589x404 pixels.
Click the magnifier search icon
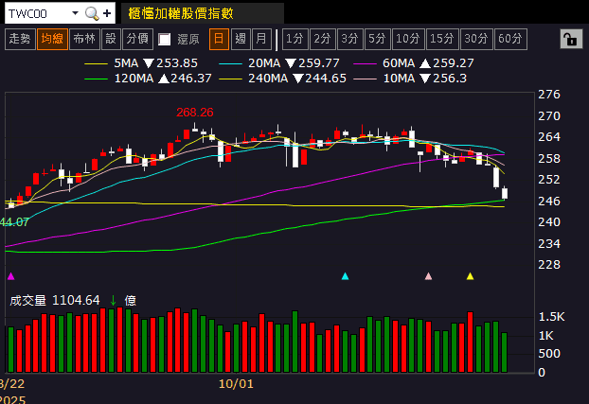[92, 14]
